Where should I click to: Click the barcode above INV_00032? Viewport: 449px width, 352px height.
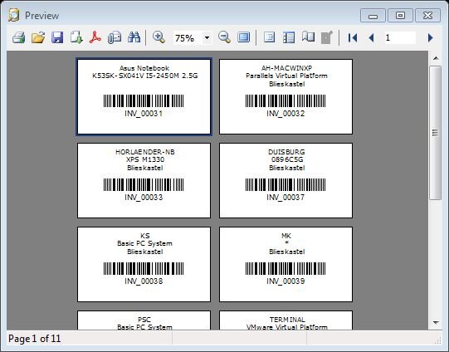286,101
